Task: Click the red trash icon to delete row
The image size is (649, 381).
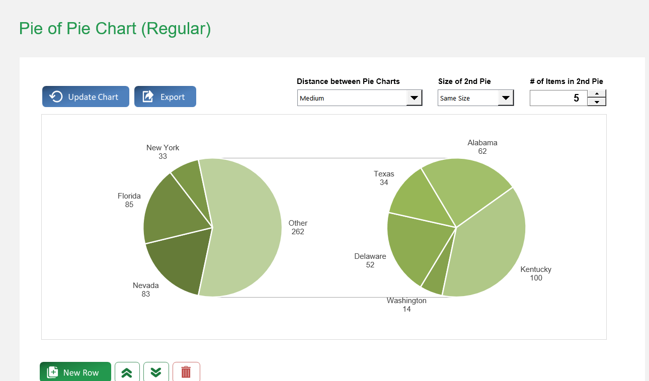Action: pos(186,372)
